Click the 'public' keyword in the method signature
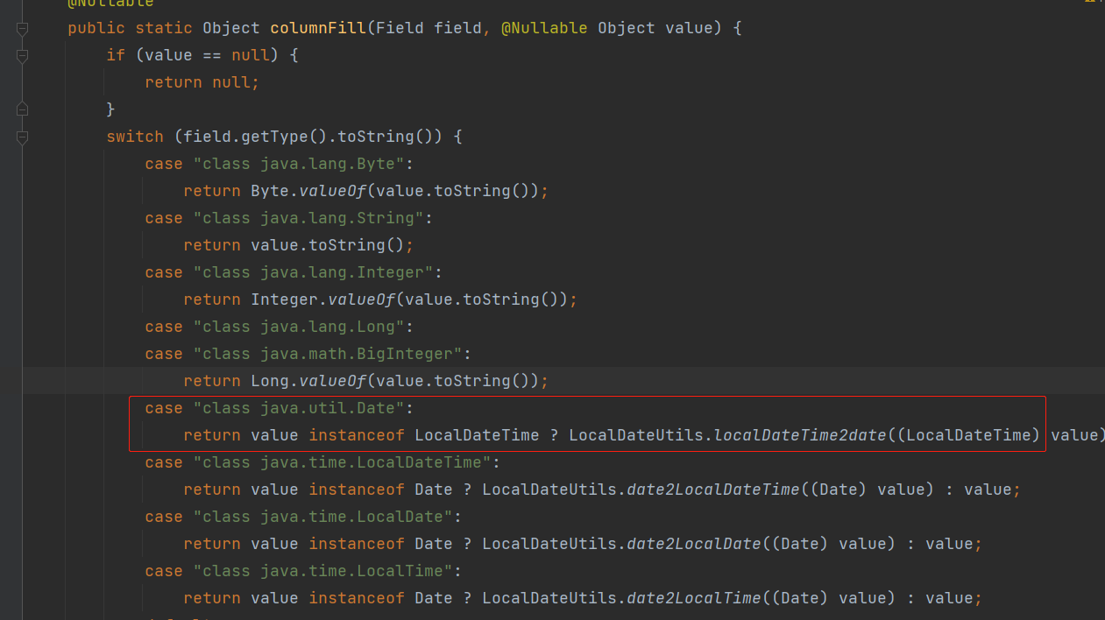The width and height of the screenshot is (1105, 620). [96, 28]
